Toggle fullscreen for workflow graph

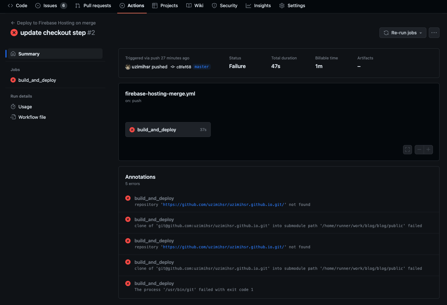tap(408, 150)
